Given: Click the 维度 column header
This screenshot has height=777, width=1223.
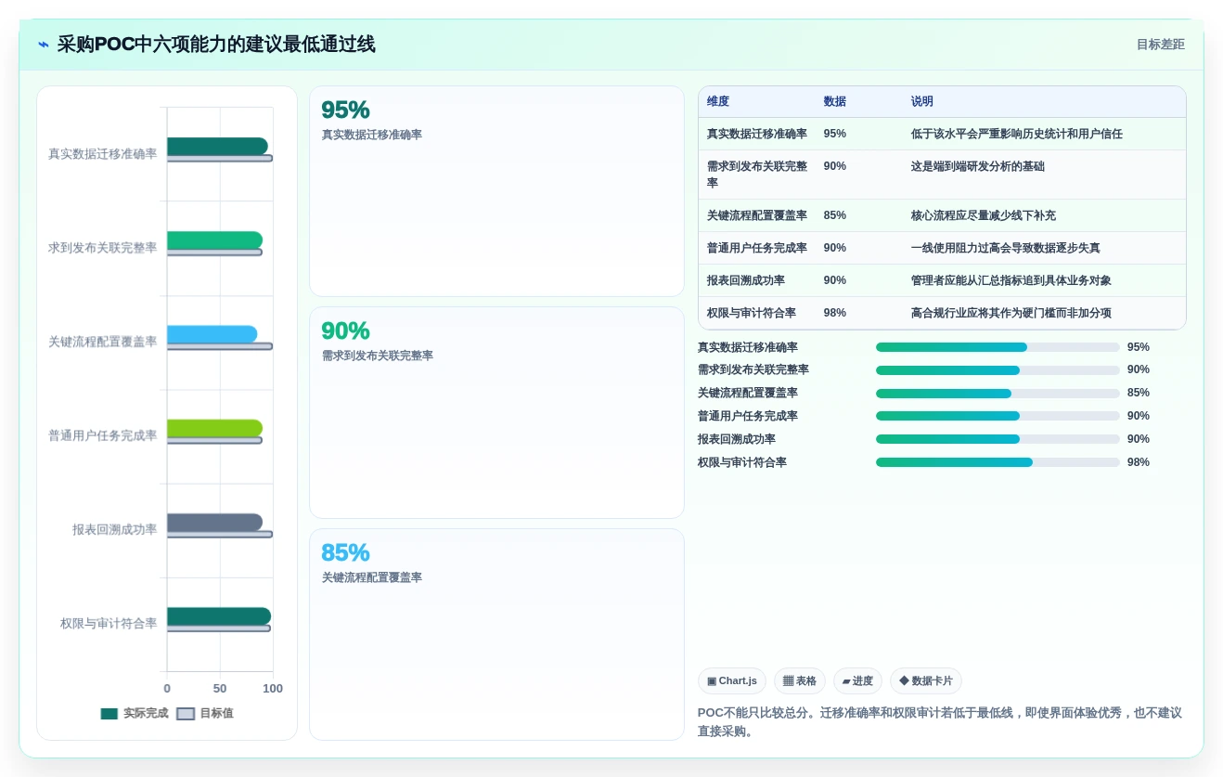Looking at the screenshot, I should coord(718,101).
